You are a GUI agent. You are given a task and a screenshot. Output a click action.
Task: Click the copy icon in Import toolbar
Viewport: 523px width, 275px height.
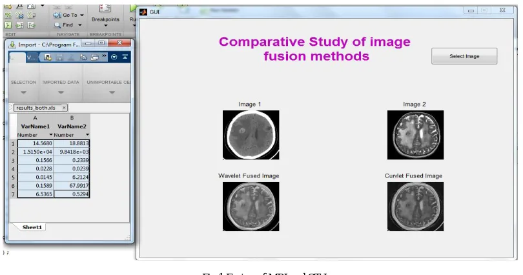click(x=83, y=57)
